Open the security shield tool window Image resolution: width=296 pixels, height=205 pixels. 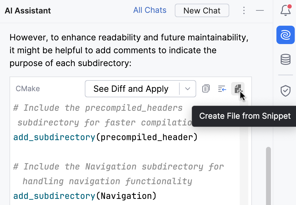[x=285, y=91]
